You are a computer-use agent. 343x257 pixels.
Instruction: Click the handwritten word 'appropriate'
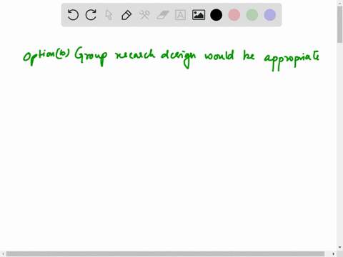coord(292,60)
